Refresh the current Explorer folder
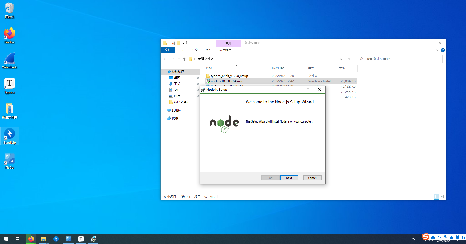466x244 pixels. click(x=349, y=59)
